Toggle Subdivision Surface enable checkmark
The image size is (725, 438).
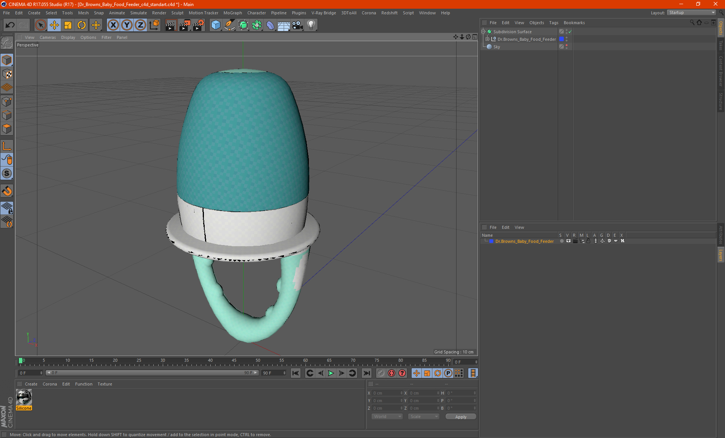570,32
